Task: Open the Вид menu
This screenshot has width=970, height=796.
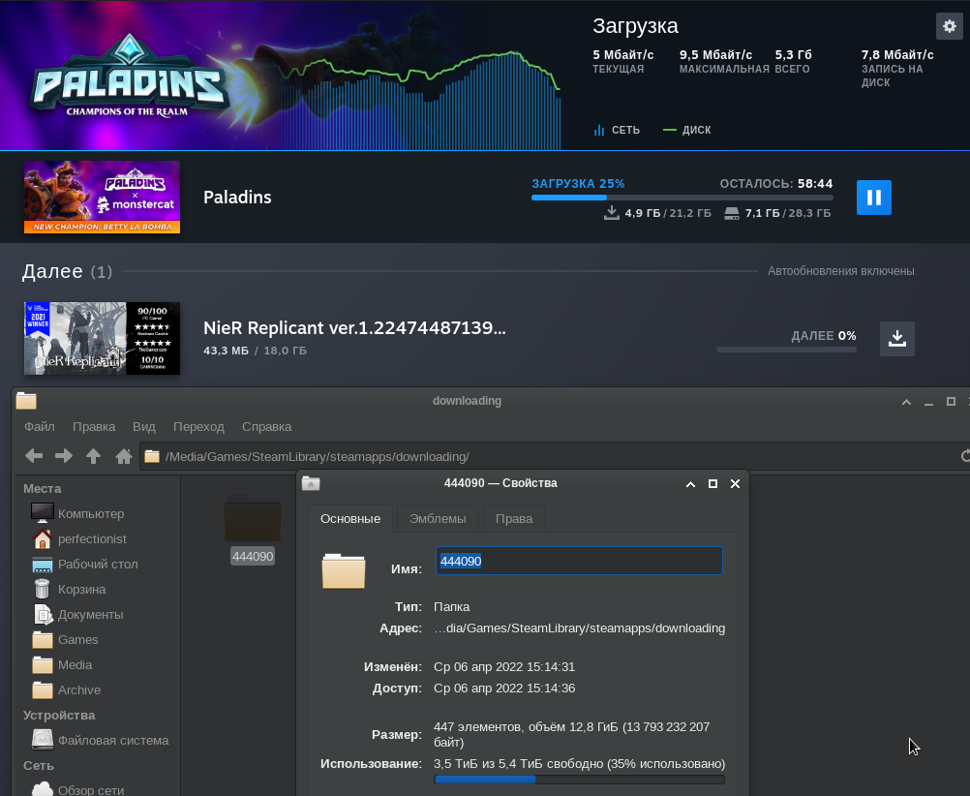Action: [143, 426]
